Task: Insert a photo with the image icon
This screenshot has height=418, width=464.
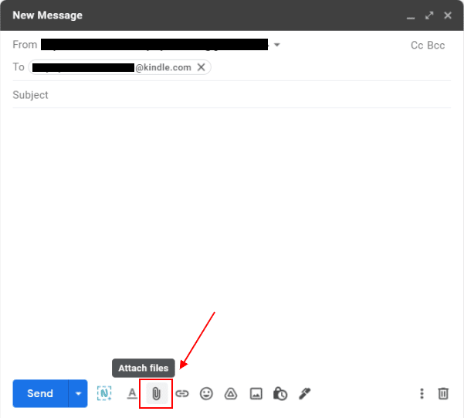Action: pyautogui.click(x=256, y=394)
